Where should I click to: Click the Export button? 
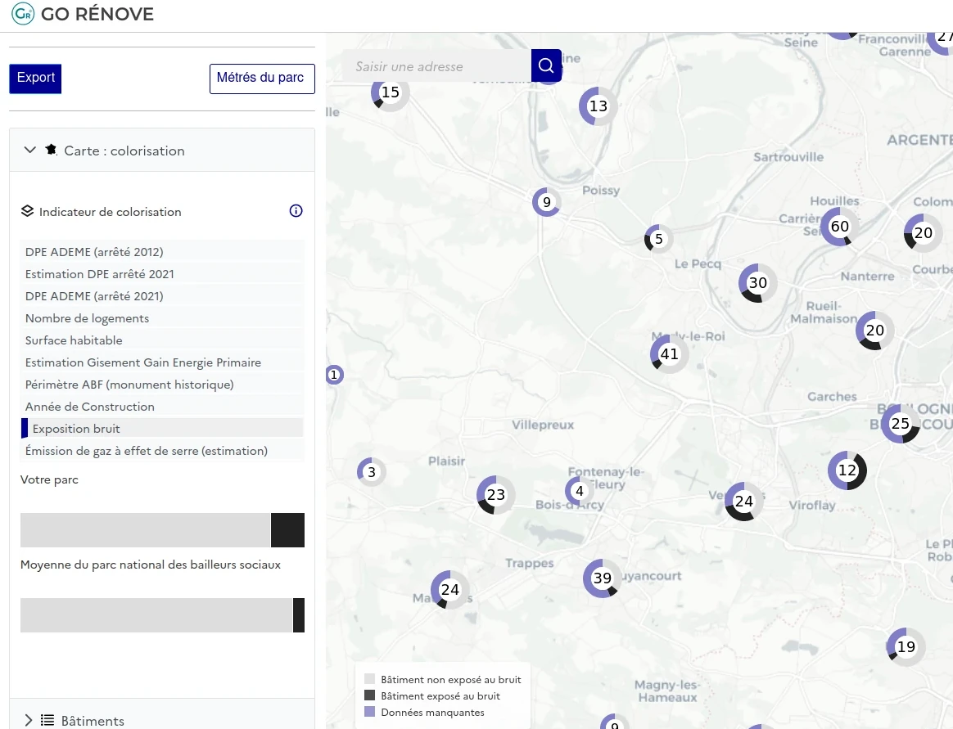click(35, 79)
